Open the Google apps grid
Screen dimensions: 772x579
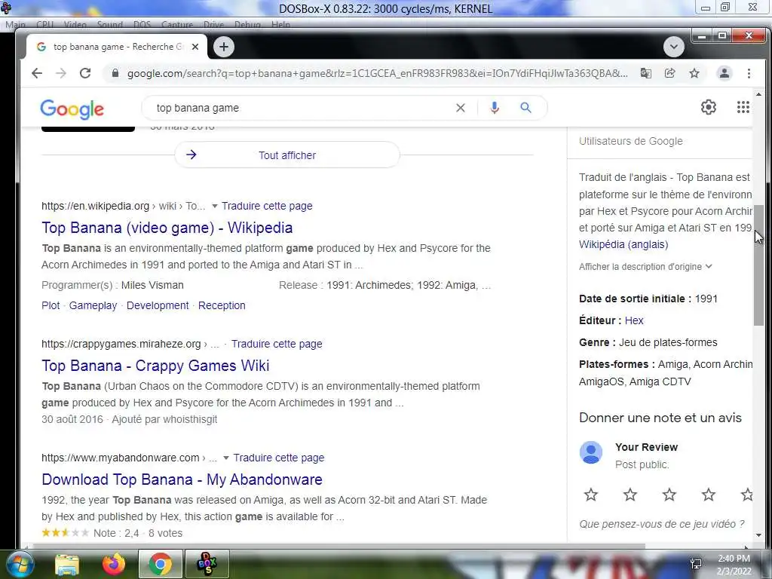(x=743, y=107)
